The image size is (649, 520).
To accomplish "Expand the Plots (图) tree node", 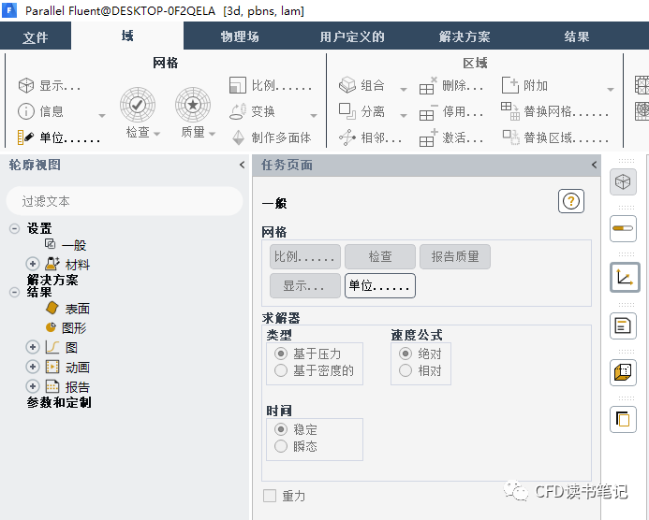I will coord(33,347).
